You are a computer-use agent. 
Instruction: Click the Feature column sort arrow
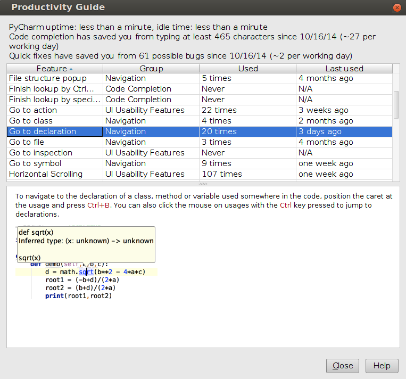[x=71, y=69]
